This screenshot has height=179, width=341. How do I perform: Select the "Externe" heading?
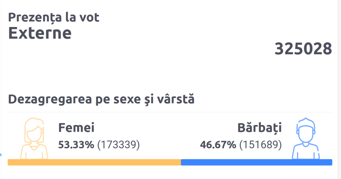pos(40,33)
